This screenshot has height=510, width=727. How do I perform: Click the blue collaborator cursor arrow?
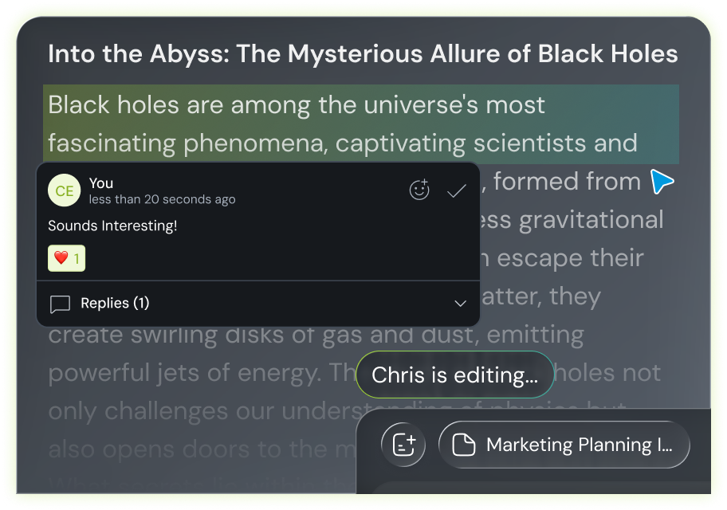(662, 182)
